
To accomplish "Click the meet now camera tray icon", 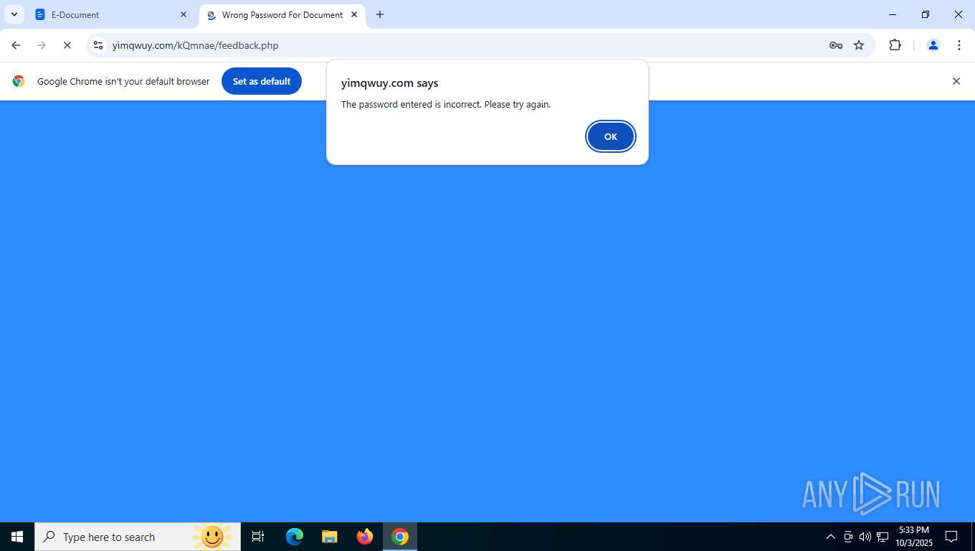I will (847, 537).
